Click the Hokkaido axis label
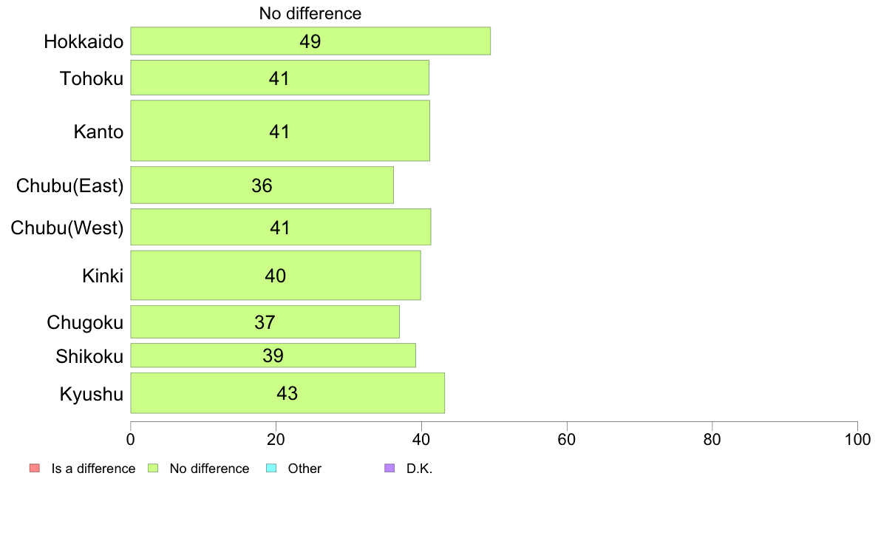This screenshot has width=878, height=544. 84,41
